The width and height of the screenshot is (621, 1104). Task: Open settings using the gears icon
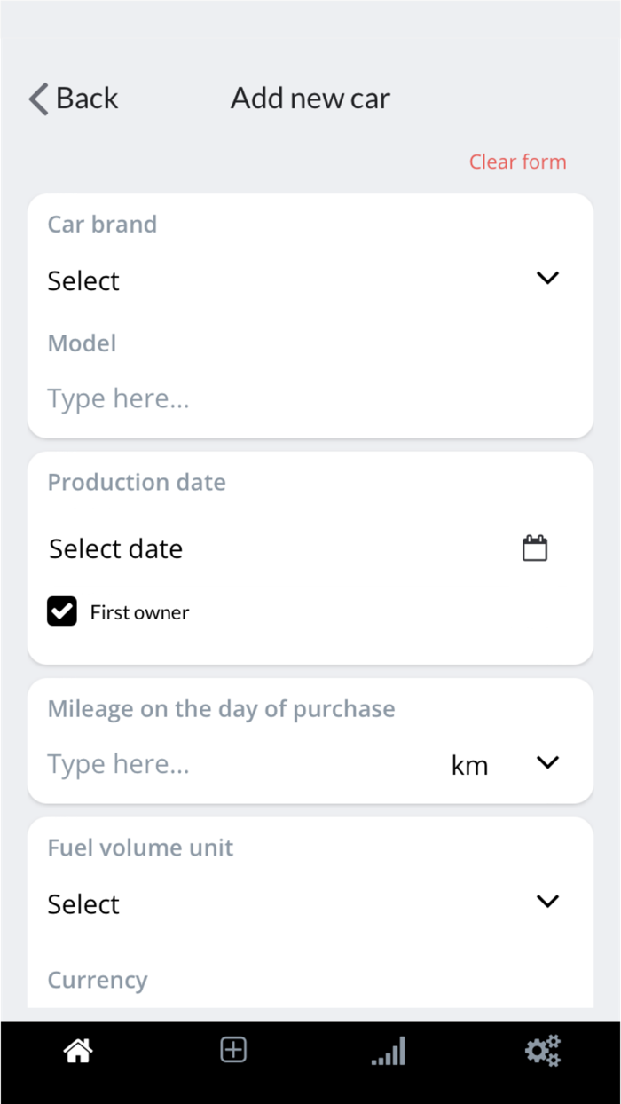coord(542,1050)
